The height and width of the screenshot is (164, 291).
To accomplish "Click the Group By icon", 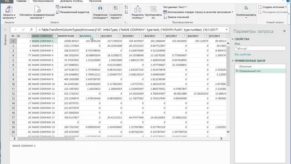I will pos(153,9).
